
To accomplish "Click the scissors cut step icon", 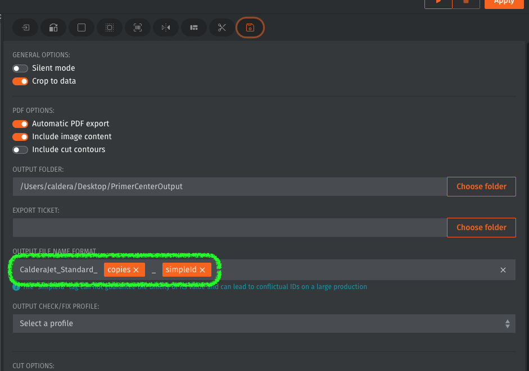I will (221, 28).
